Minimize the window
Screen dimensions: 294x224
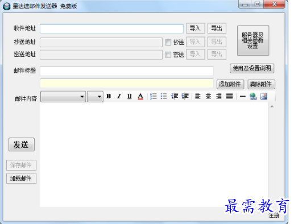click(x=245, y=5)
